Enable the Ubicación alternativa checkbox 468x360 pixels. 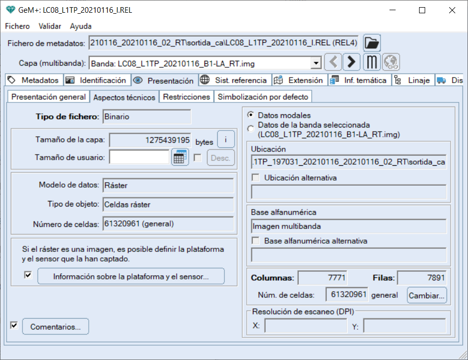tap(256, 178)
